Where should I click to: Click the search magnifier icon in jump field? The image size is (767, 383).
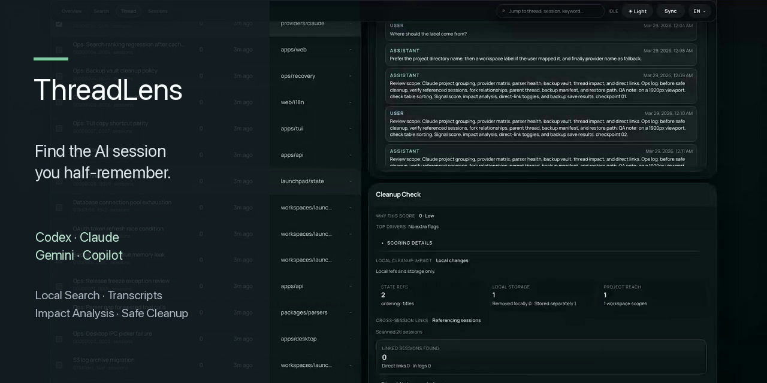point(503,11)
